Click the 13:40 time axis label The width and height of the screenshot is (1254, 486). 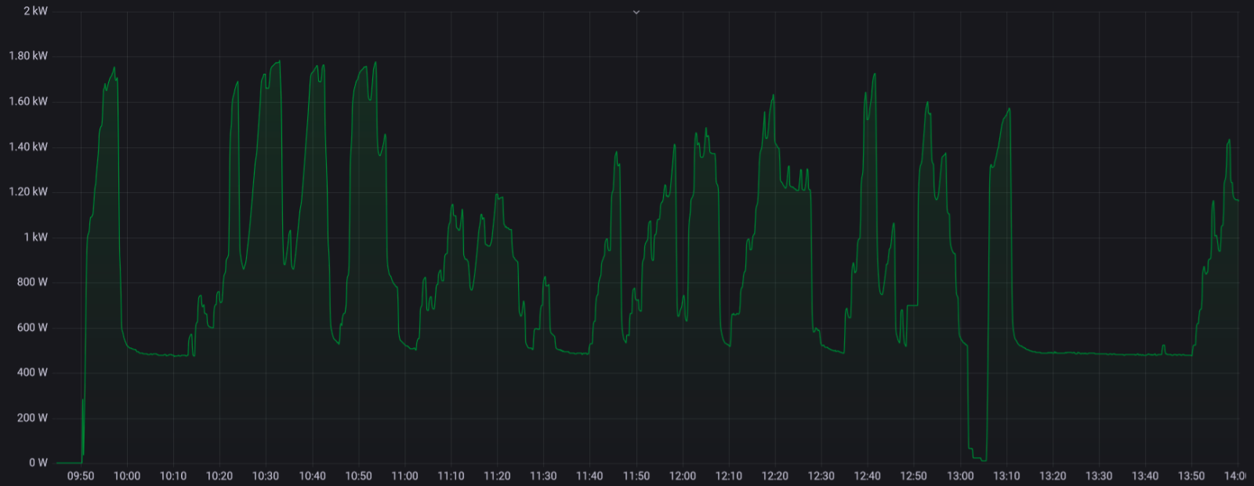(x=1145, y=476)
